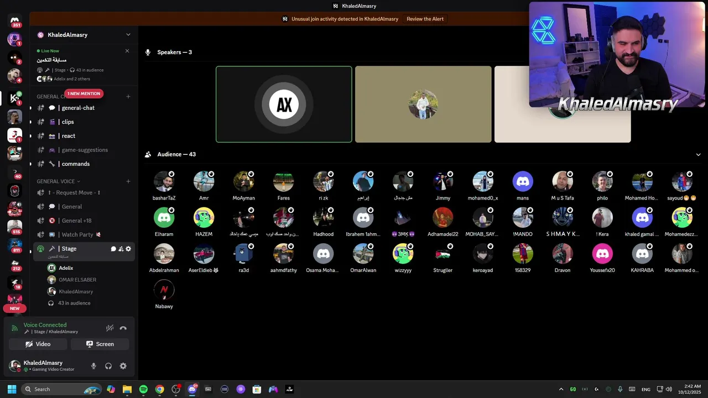Image resolution: width=708 pixels, height=398 pixels.
Task: Open the Windows Start menu
Action: 12,389
